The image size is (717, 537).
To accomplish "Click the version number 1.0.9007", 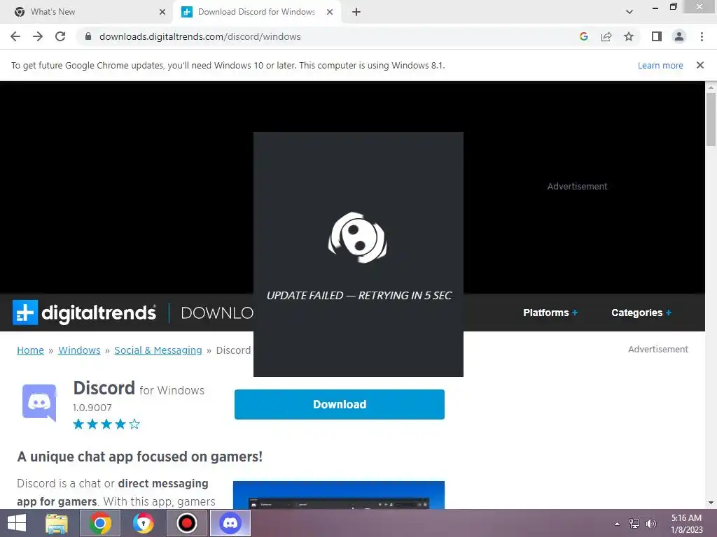I will pyautogui.click(x=92, y=408).
